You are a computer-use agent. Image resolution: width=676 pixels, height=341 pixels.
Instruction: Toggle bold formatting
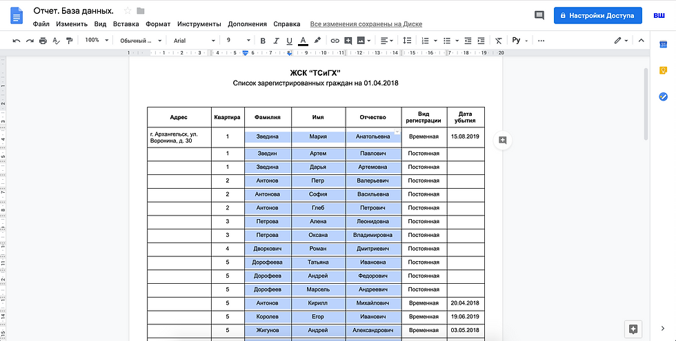(x=263, y=41)
